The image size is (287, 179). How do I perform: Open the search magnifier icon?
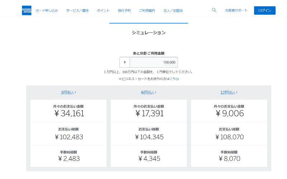pyautogui.click(x=214, y=10)
